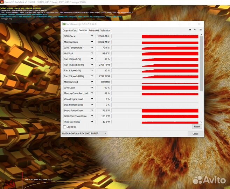Image resolution: width=230 pixels, height=189 pixels.
Task: Click the sensor list scrollbar thumb
Action: tap(201, 63)
